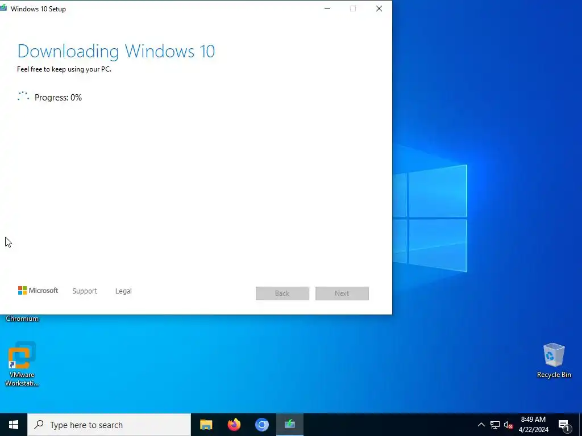This screenshot has height=436, width=582.
Task: Click the search magnifier icon
Action: pyautogui.click(x=39, y=425)
